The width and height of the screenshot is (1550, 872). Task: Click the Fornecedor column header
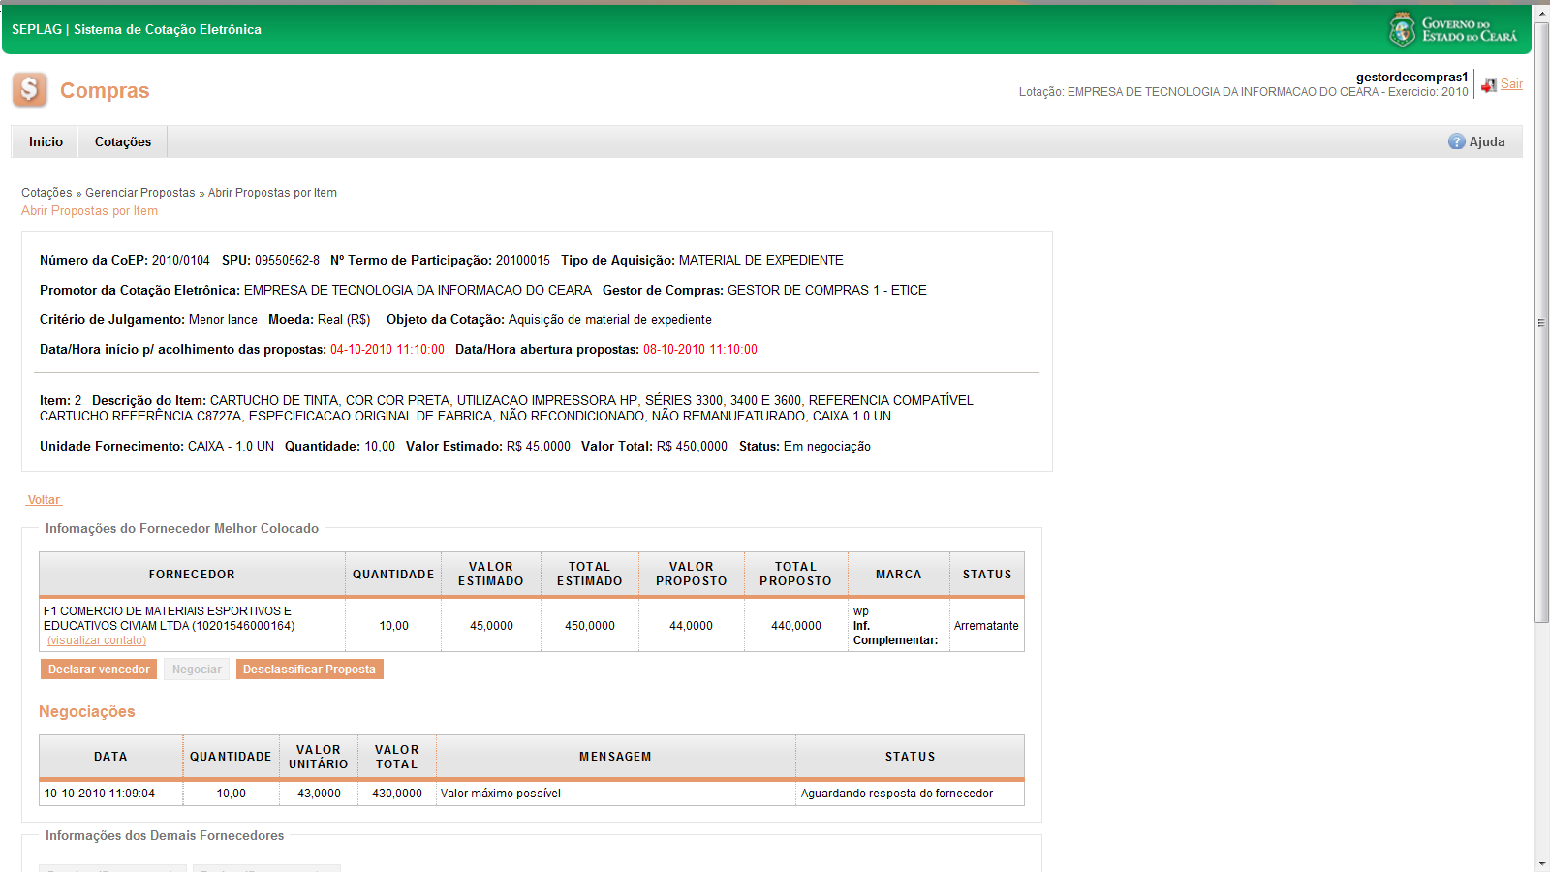192,575
